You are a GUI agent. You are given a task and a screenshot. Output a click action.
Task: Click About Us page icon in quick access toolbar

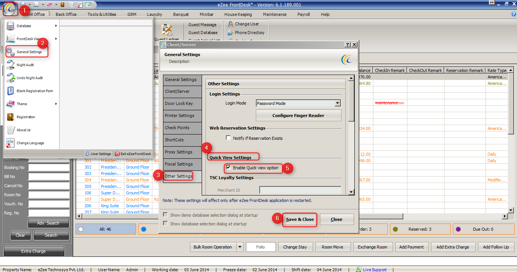(71, 5)
